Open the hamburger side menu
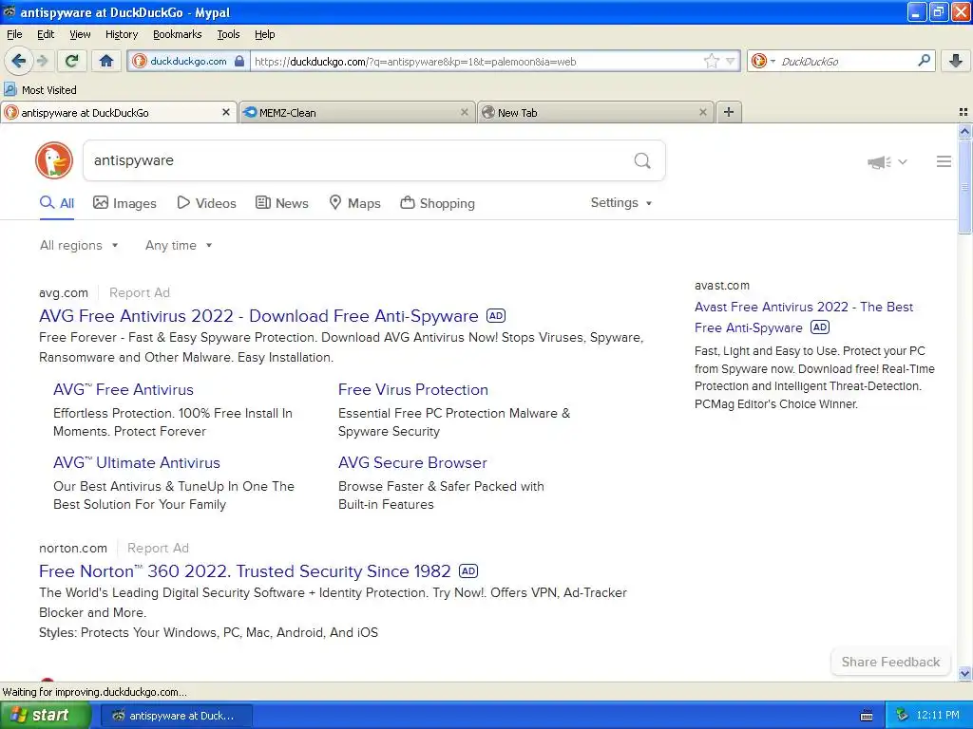 (x=944, y=161)
